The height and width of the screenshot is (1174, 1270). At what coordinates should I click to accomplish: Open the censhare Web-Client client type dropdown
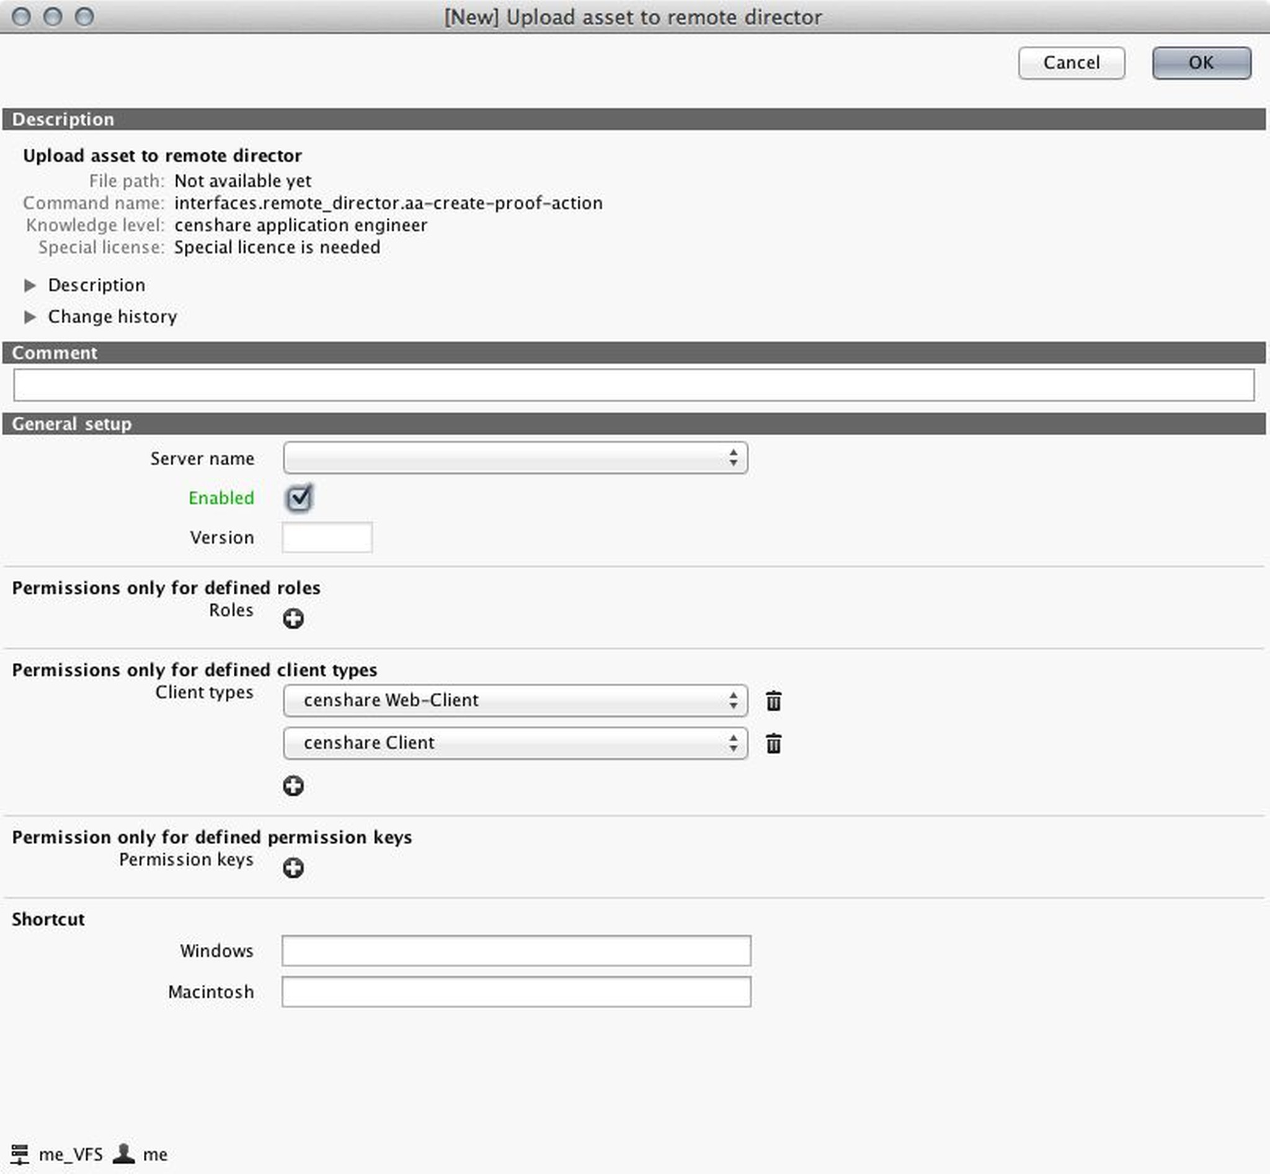tap(515, 700)
